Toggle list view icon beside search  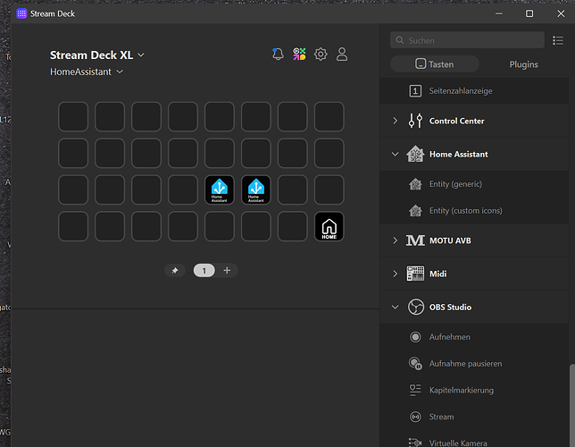click(x=558, y=40)
